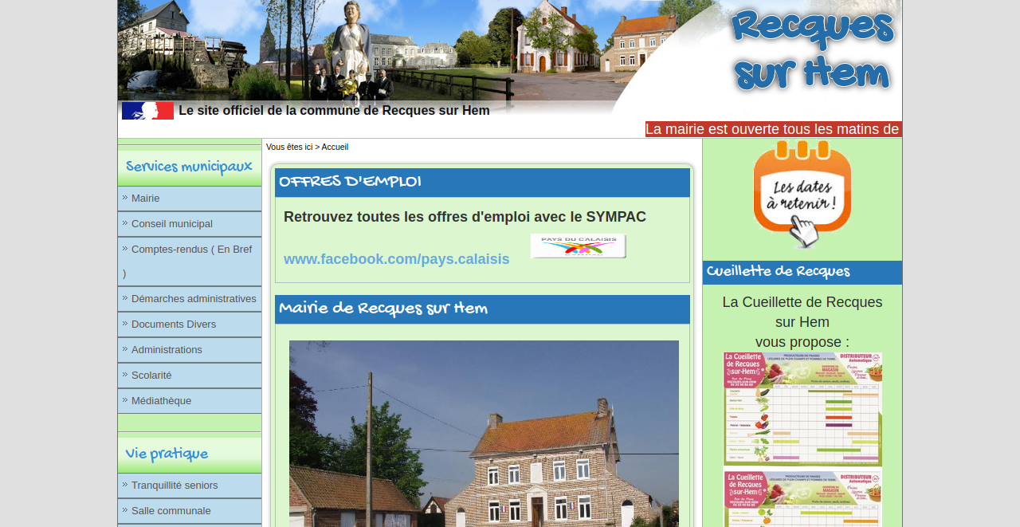The width and height of the screenshot is (1020, 527).
Task: Open the www.facebook.com/pays.calaisis link
Action: pos(396,258)
